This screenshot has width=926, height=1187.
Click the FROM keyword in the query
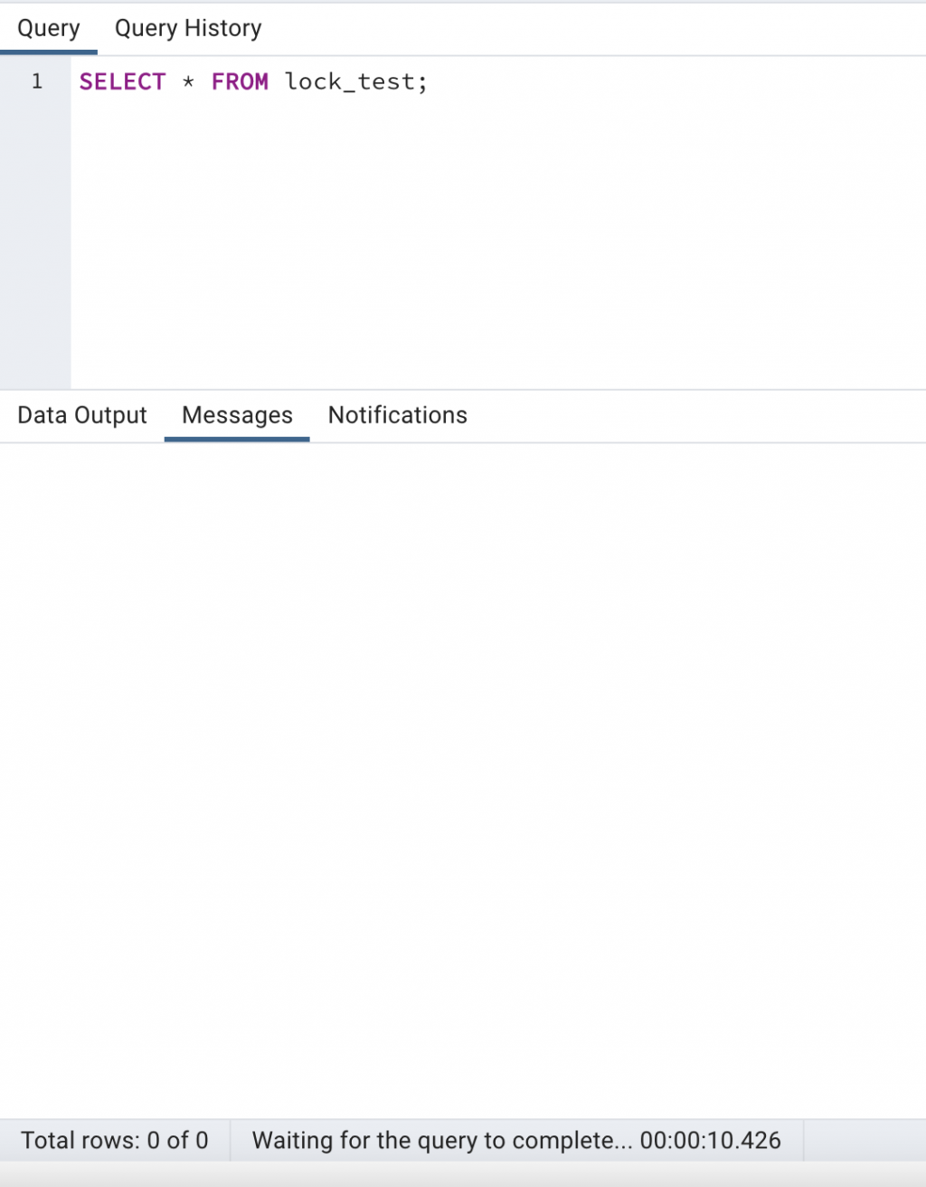[240, 81]
